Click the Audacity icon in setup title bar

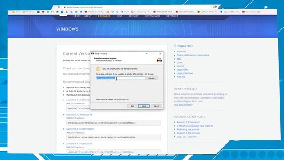[92, 53]
